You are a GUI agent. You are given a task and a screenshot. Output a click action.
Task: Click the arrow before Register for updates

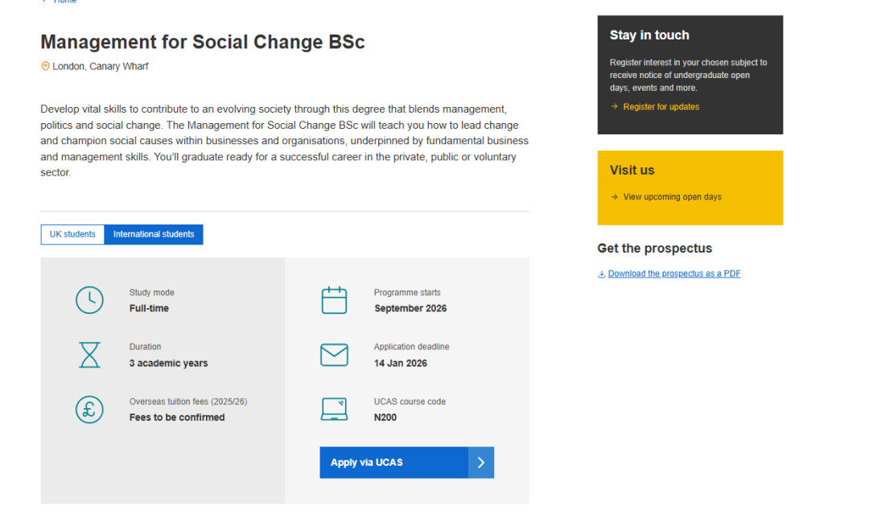point(615,107)
